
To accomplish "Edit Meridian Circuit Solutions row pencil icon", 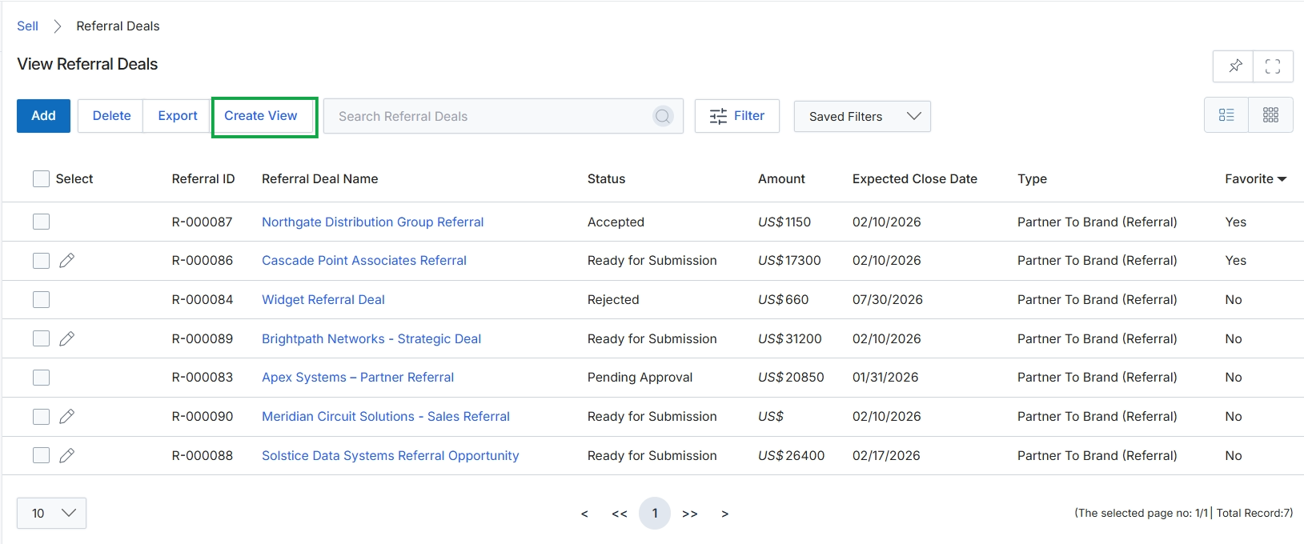I will [x=67, y=416].
